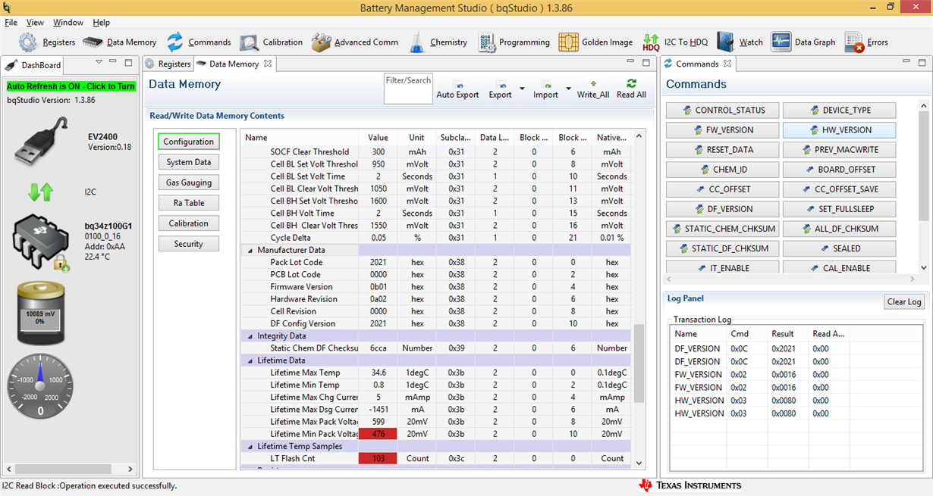
Task: Click the EV2400 USB adapter icon
Action: coord(42,142)
